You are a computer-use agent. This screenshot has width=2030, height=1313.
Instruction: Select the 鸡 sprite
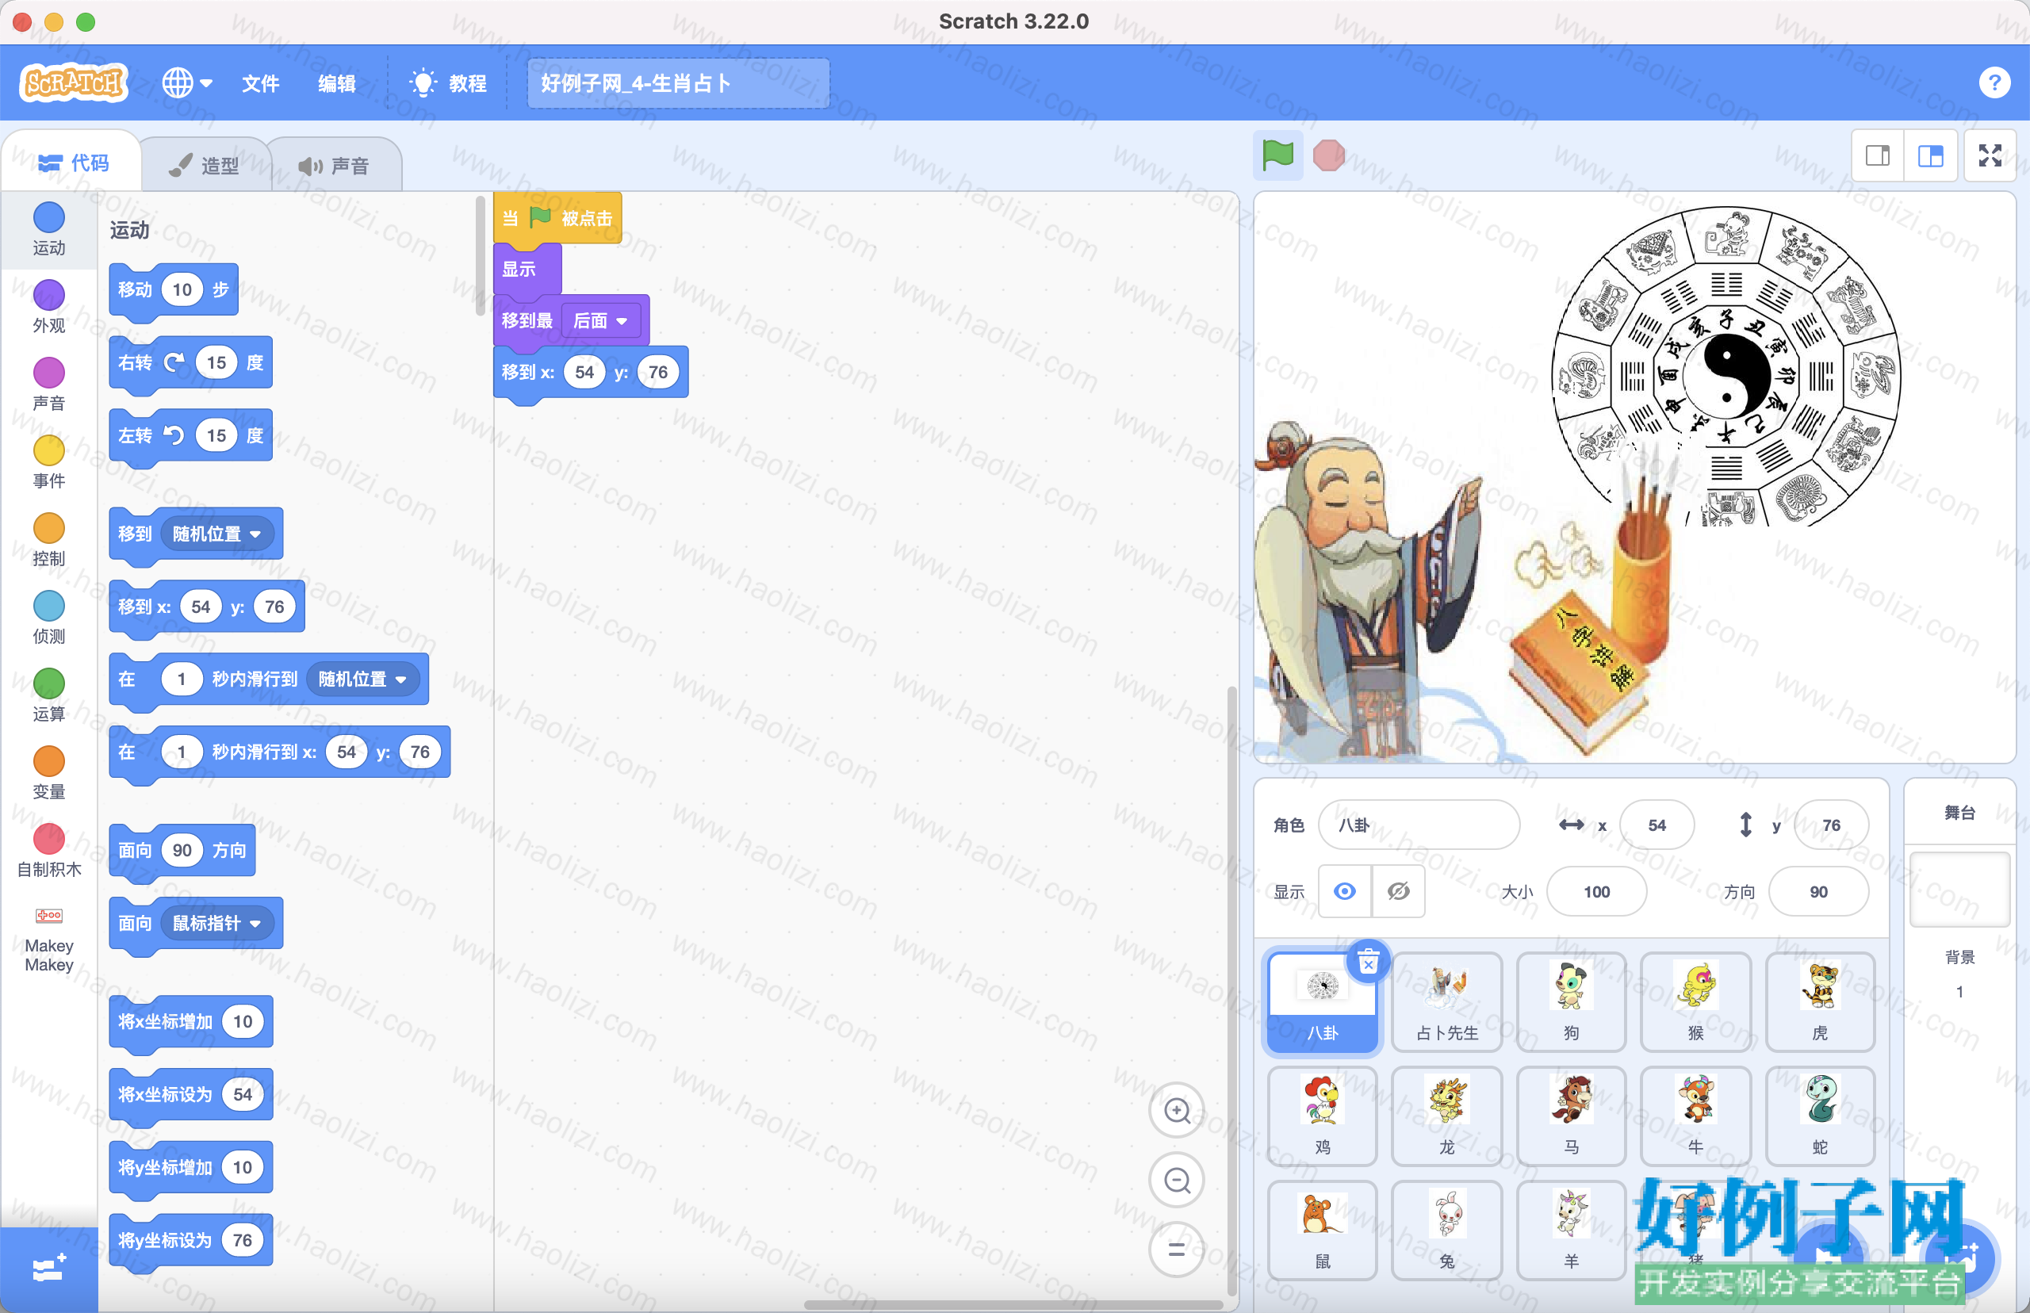click(x=1323, y=1116)
